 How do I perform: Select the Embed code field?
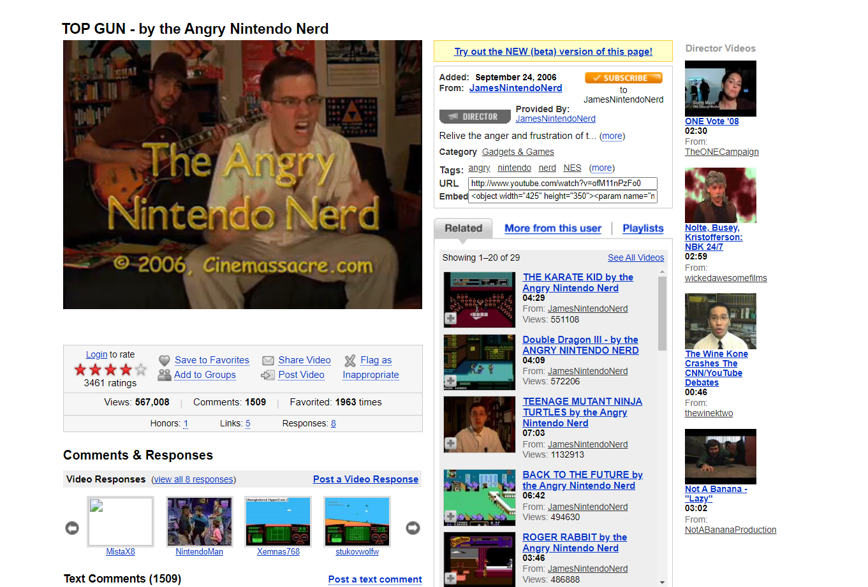563,196
